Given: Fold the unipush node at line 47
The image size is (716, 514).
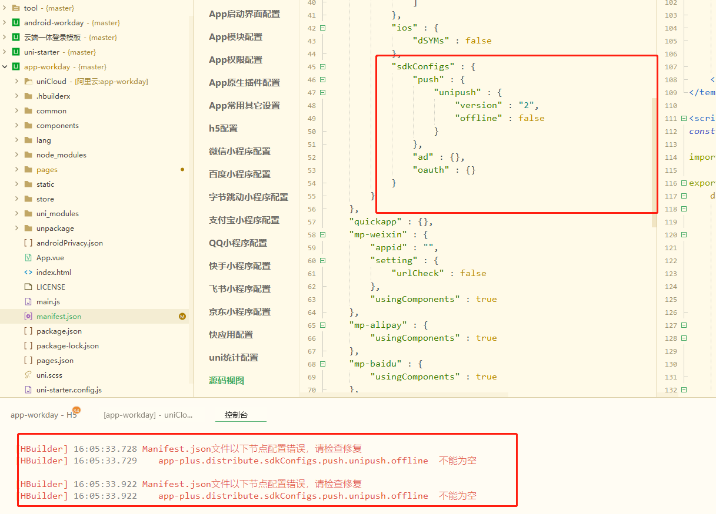Looking at the screenshot, I should point(322,93).
